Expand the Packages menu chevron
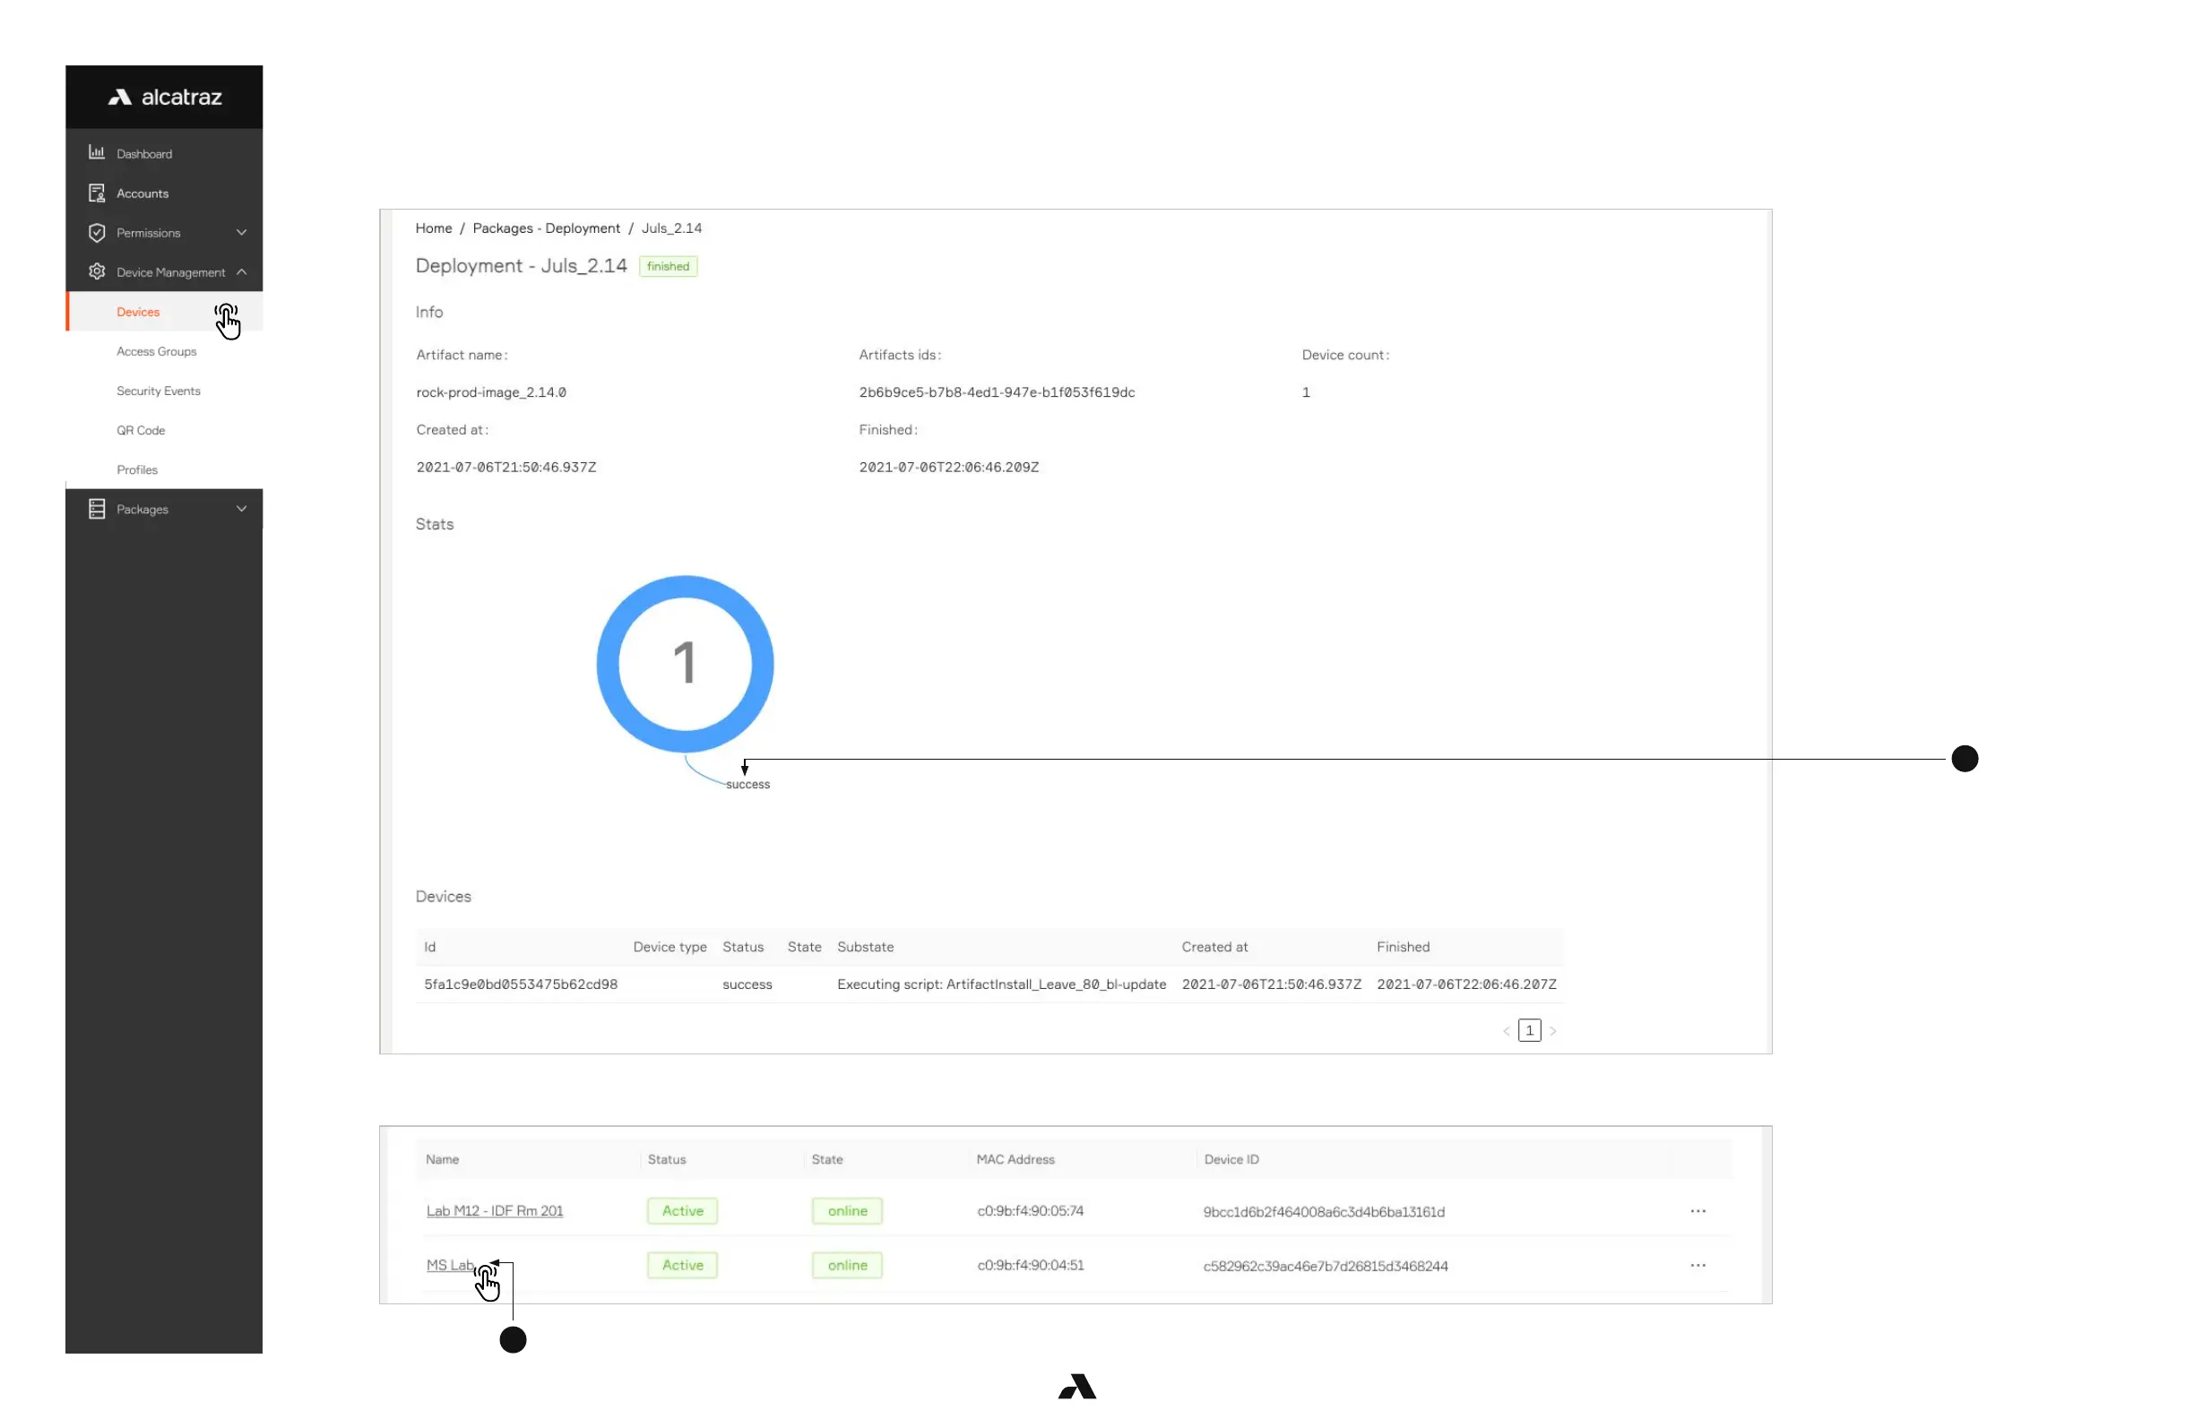2194x1419 pixels. [241, 509]
